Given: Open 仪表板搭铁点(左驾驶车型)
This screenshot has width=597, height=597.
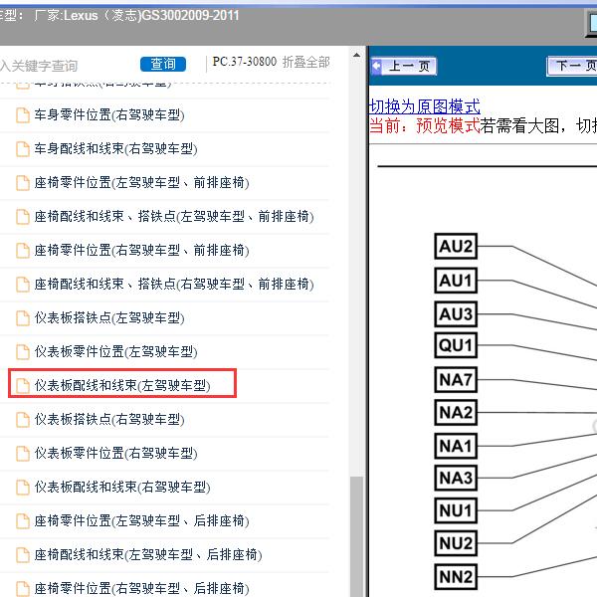Looking at the screenshot, I should point(109,318).
